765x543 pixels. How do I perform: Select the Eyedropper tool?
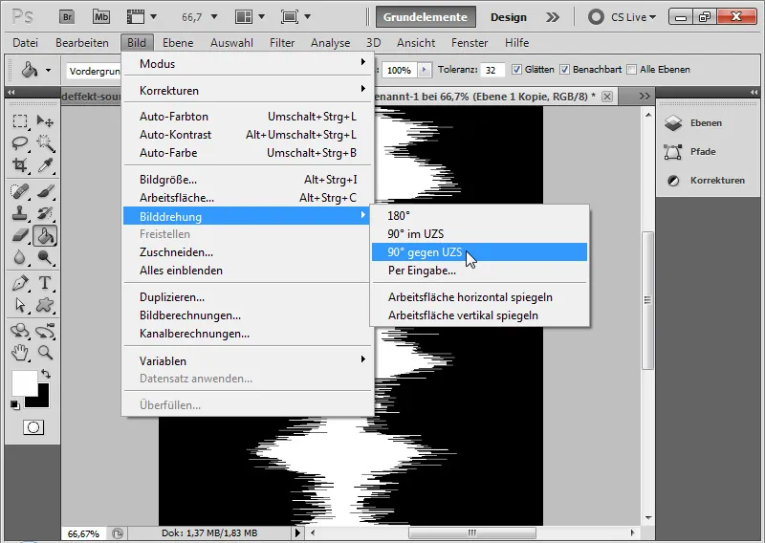click(x=45, y=165)
